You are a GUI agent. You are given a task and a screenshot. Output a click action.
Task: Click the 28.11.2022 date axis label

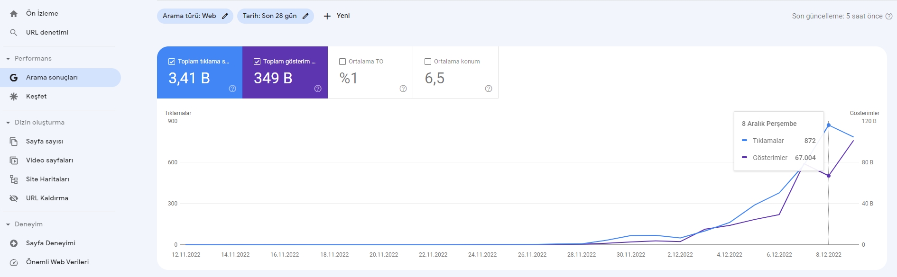pyautogui.click(x=582, y=255)
